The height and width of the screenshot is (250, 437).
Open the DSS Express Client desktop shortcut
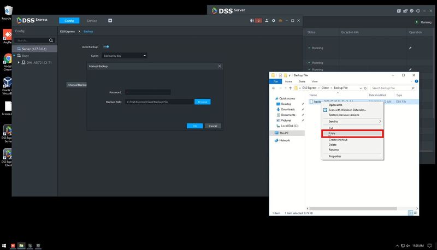click(x=7, y=158)
